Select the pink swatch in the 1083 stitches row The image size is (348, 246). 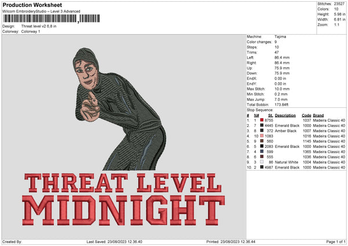[x=262, y=136]
